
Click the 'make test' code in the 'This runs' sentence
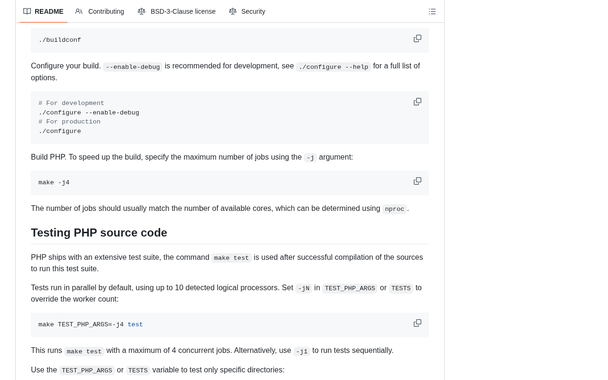tap(84, 351)
